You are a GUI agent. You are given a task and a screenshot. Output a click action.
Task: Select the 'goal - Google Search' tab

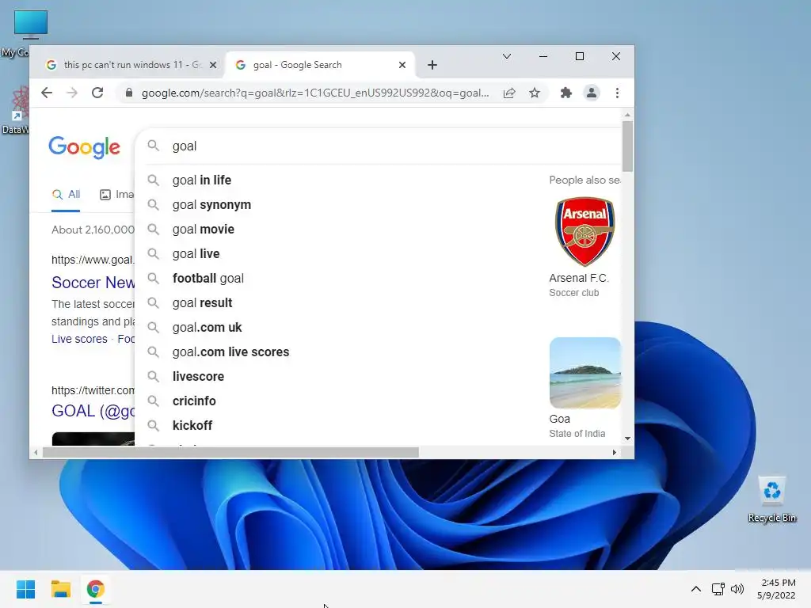coord(321,65)
